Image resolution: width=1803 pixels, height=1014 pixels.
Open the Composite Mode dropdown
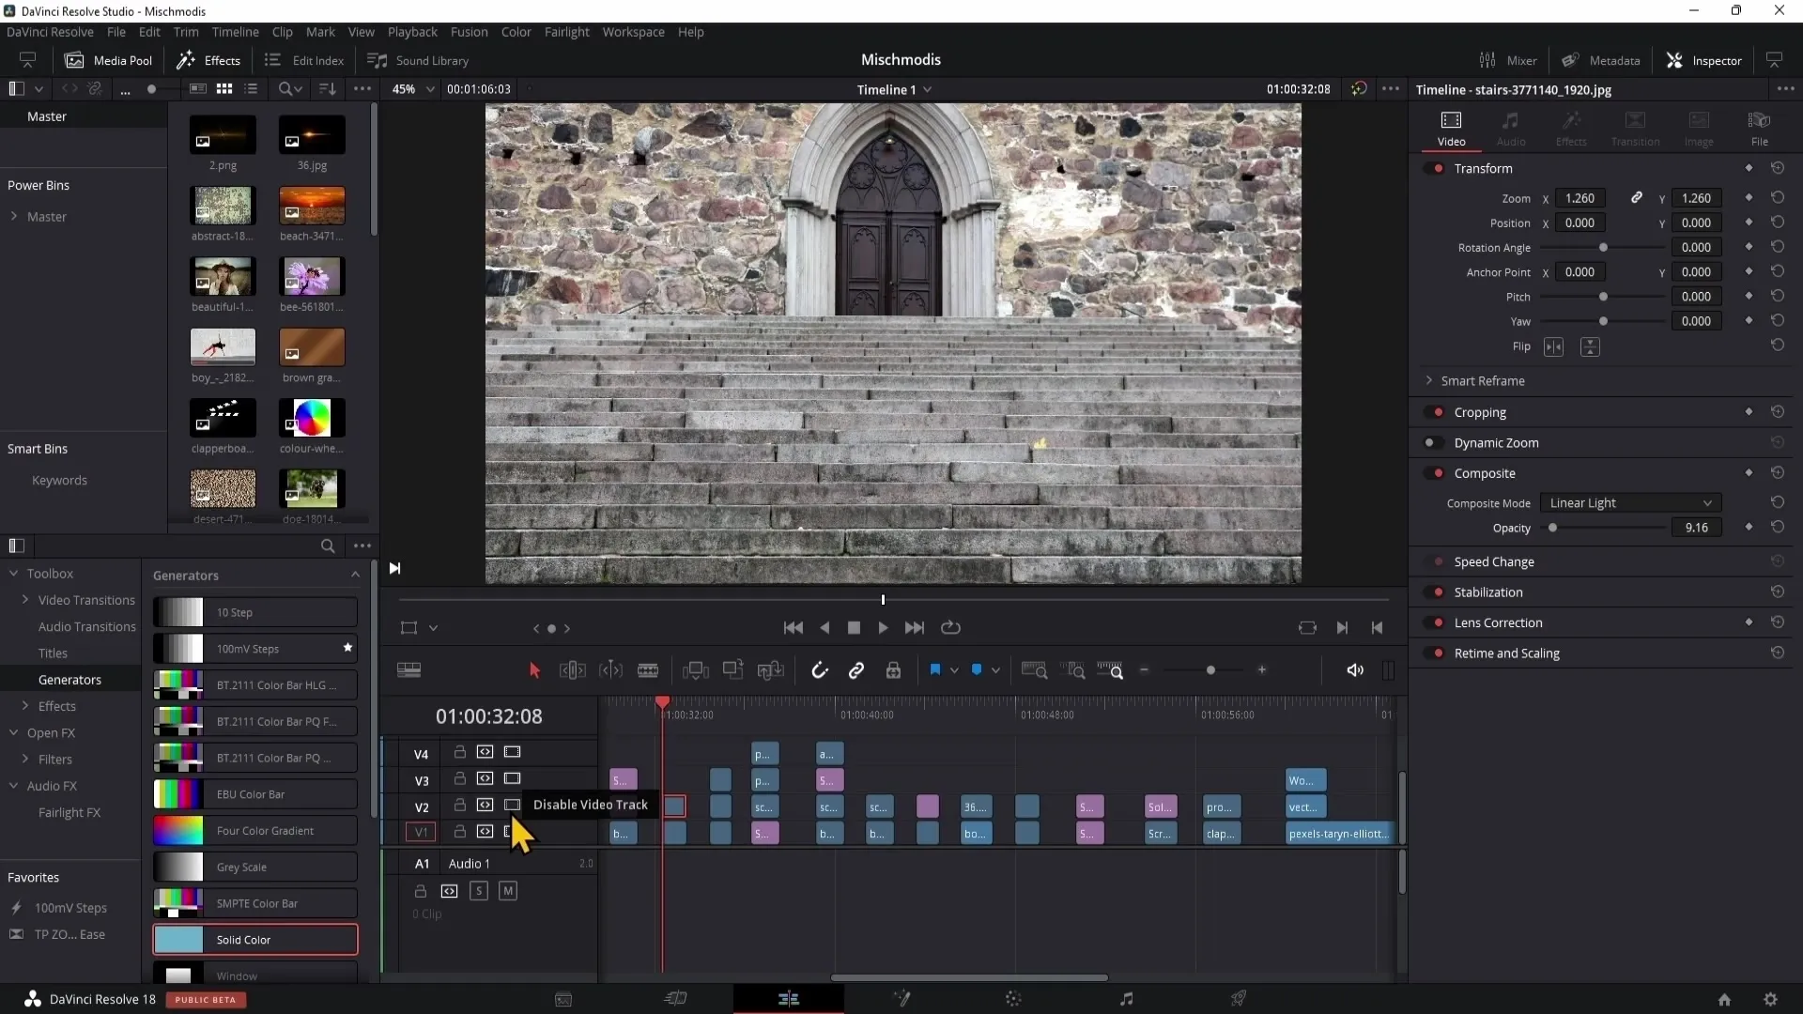coord(1628,502)
